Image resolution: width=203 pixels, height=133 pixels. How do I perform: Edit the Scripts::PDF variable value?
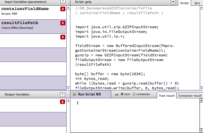(9, 14)
